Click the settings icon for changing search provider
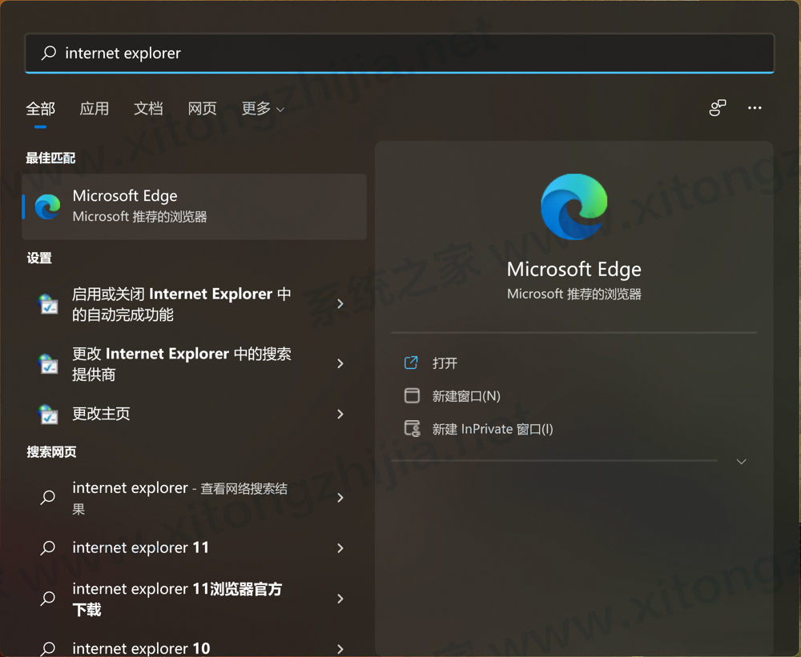 point(48,364)
